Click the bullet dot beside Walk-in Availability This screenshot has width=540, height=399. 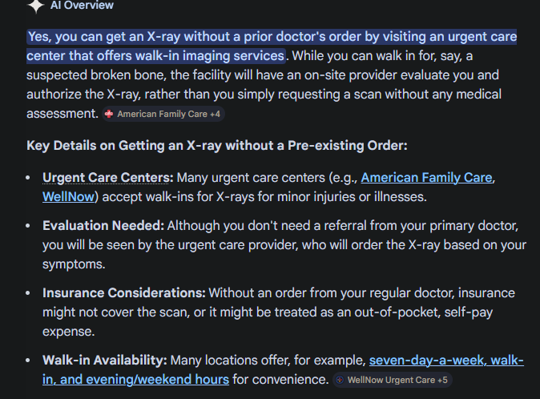pyautogui.click(x=30, y=361)
